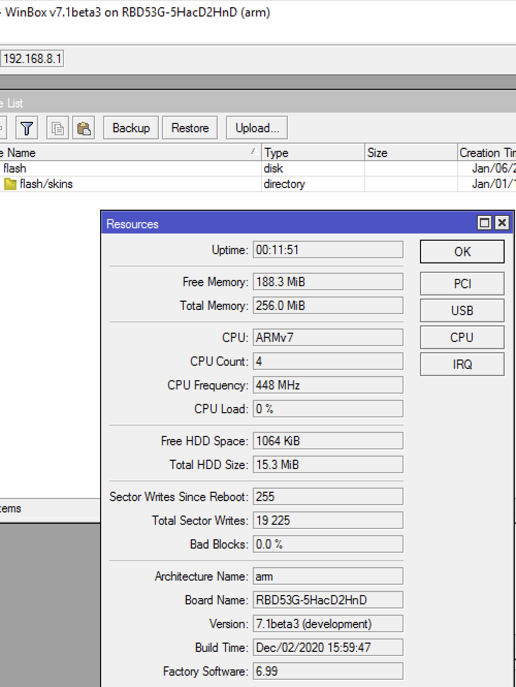Click the Free Memory value field

[328, 282]
